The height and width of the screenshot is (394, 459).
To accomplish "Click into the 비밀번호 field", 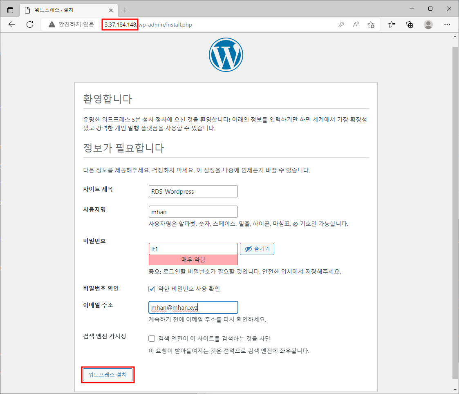I will click(193, 249).
